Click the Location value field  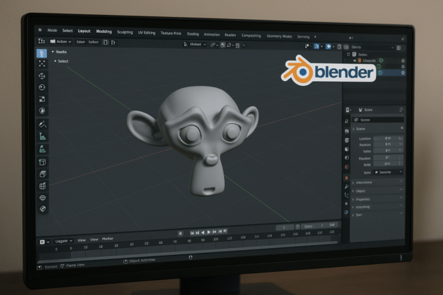[388, 138]
